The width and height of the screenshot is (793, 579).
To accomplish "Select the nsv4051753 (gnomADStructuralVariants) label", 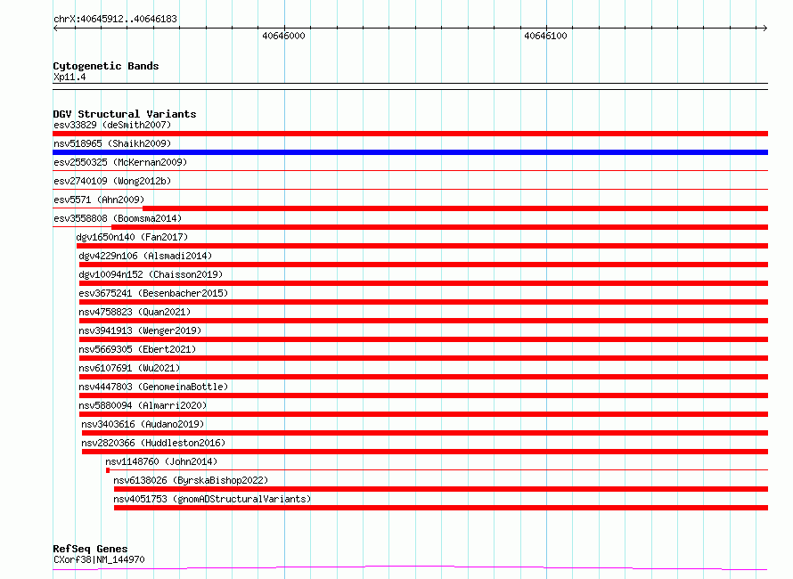I will pyautogui.click(x=212, y=499).
